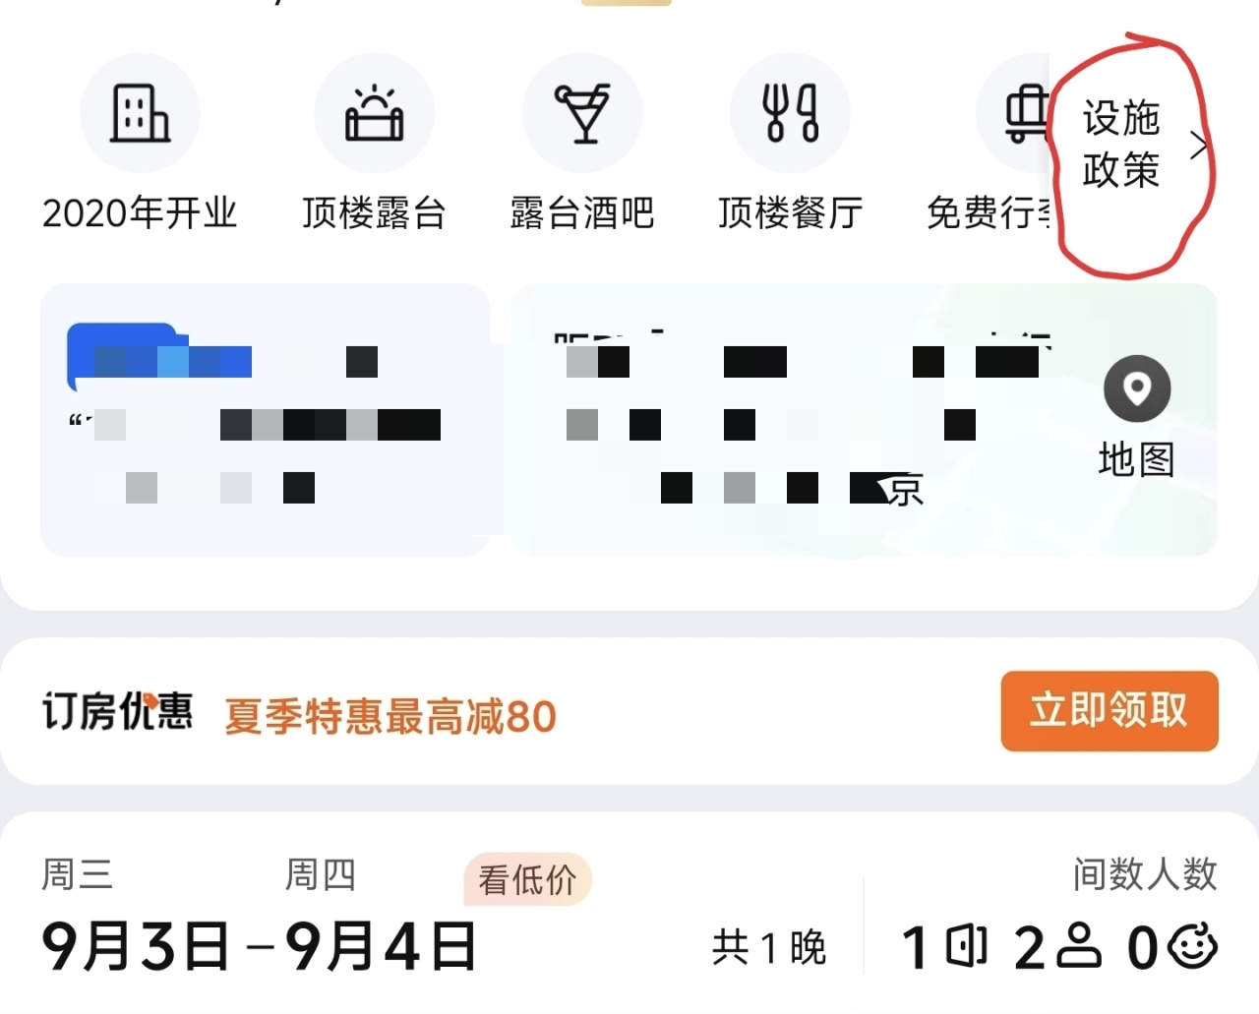
Task: Tap the 顶楼餐厅 fork and spoon icon
Action: click(791, 113)
